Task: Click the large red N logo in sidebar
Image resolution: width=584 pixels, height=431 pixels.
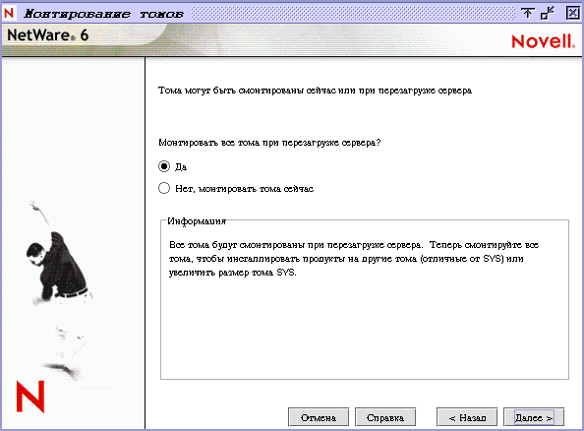Action: point(30,397)
